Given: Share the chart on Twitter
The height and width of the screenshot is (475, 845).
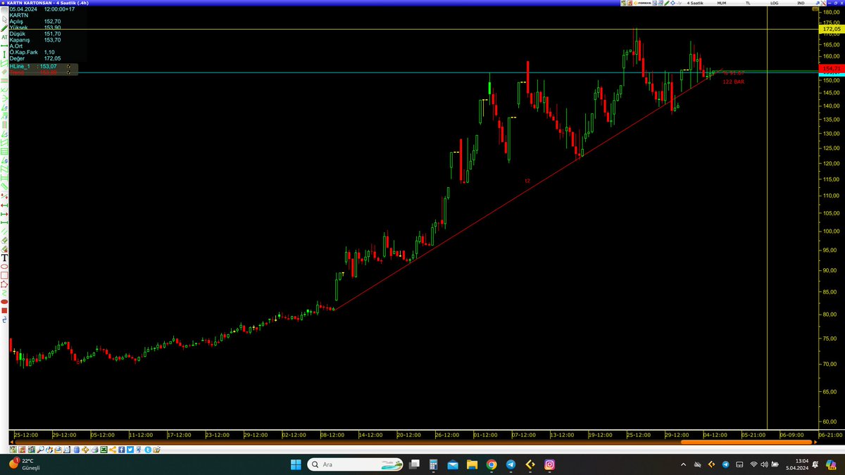Looking at the screenshot, I should point(130,450).
